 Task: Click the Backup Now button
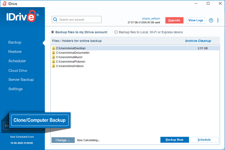pos(175,140)
